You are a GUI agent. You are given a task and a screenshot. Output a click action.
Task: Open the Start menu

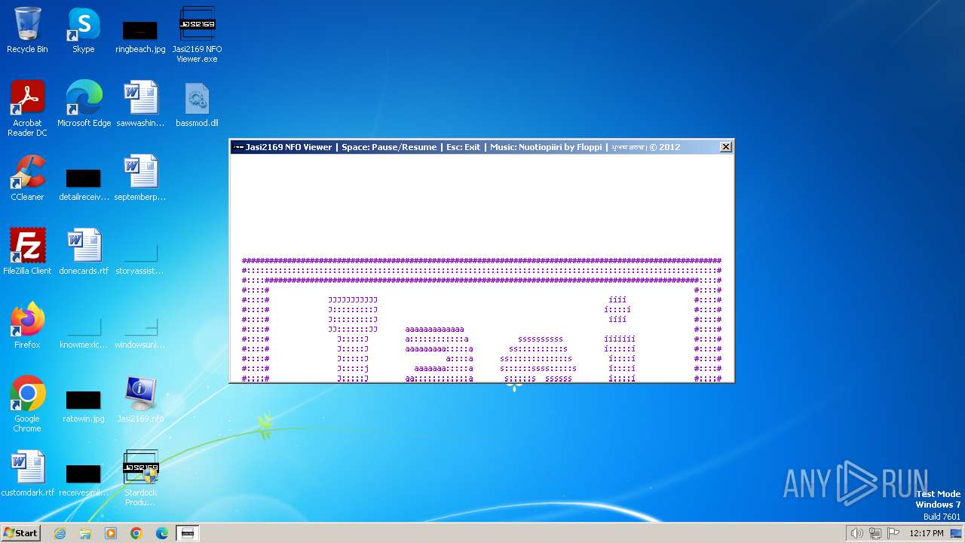click(20, 533)
